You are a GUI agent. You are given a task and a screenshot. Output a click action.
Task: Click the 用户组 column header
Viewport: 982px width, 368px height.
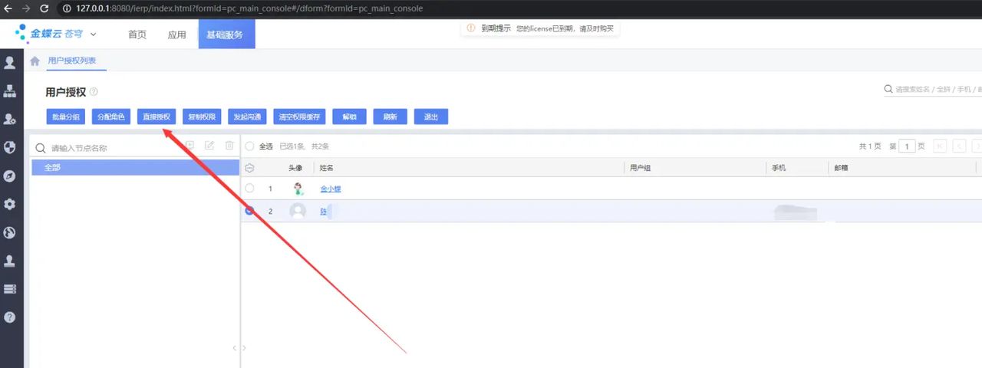click(x=640, y=168)
